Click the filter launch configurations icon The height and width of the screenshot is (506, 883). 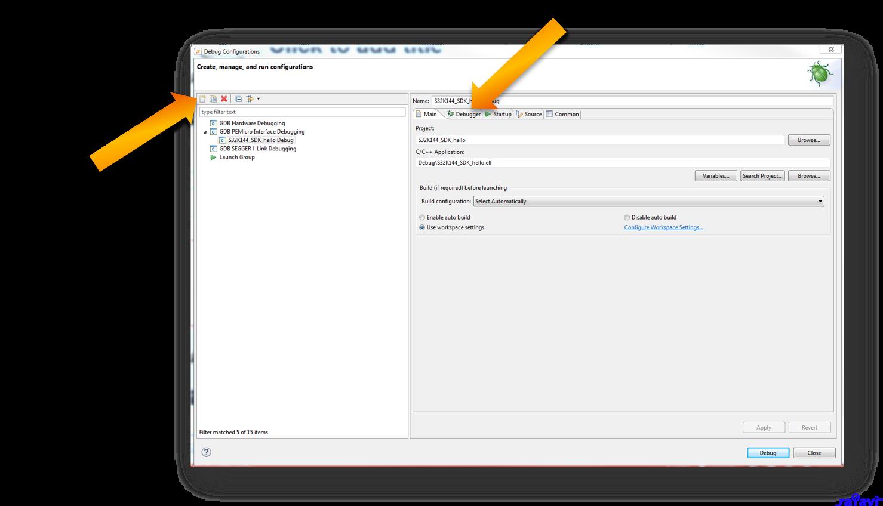pyautogui.click(x=250, y=99)
